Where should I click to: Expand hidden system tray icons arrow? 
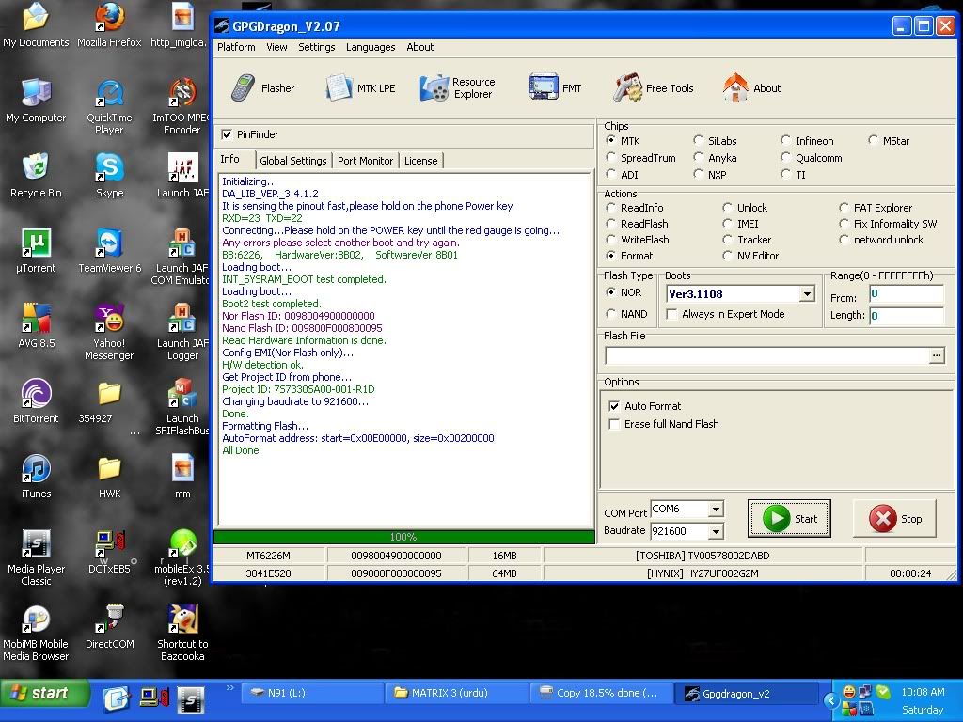pyautogui.click(x=831, y=699)
